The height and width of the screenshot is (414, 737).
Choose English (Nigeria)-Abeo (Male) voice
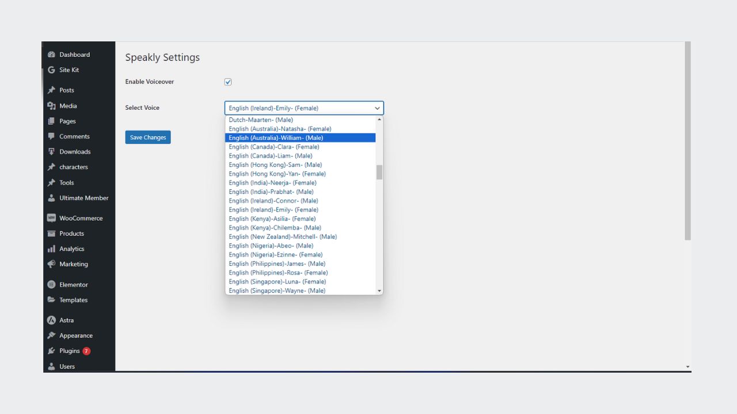(300, 246)
